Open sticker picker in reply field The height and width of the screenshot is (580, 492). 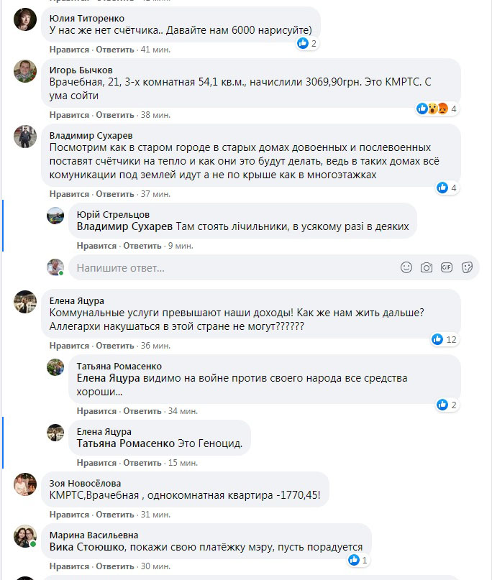467,267
